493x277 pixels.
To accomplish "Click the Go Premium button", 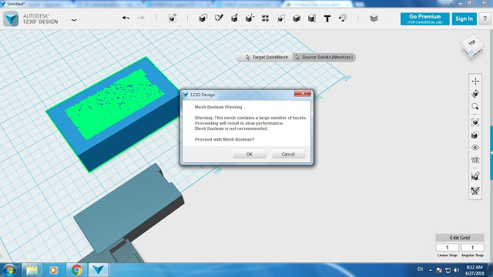I will point(424,18).
